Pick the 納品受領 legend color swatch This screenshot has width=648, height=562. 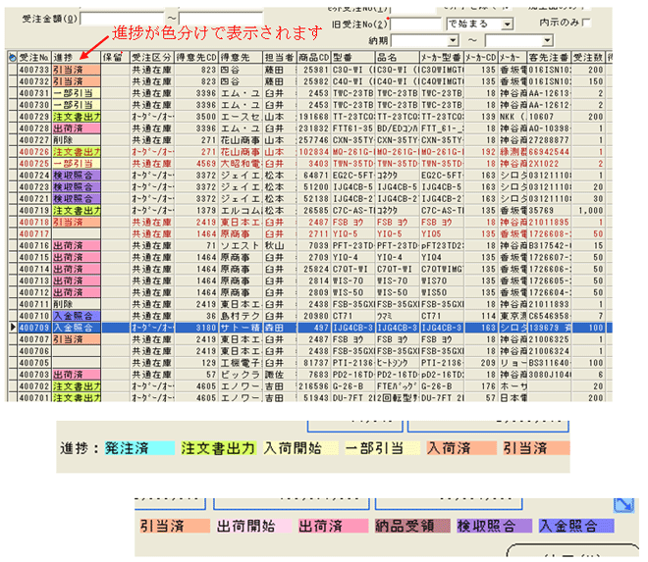tap(412, 526)
